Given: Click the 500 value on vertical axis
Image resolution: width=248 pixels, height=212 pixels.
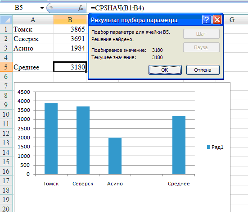Looking at the screenshot, I should pos(25,165).
